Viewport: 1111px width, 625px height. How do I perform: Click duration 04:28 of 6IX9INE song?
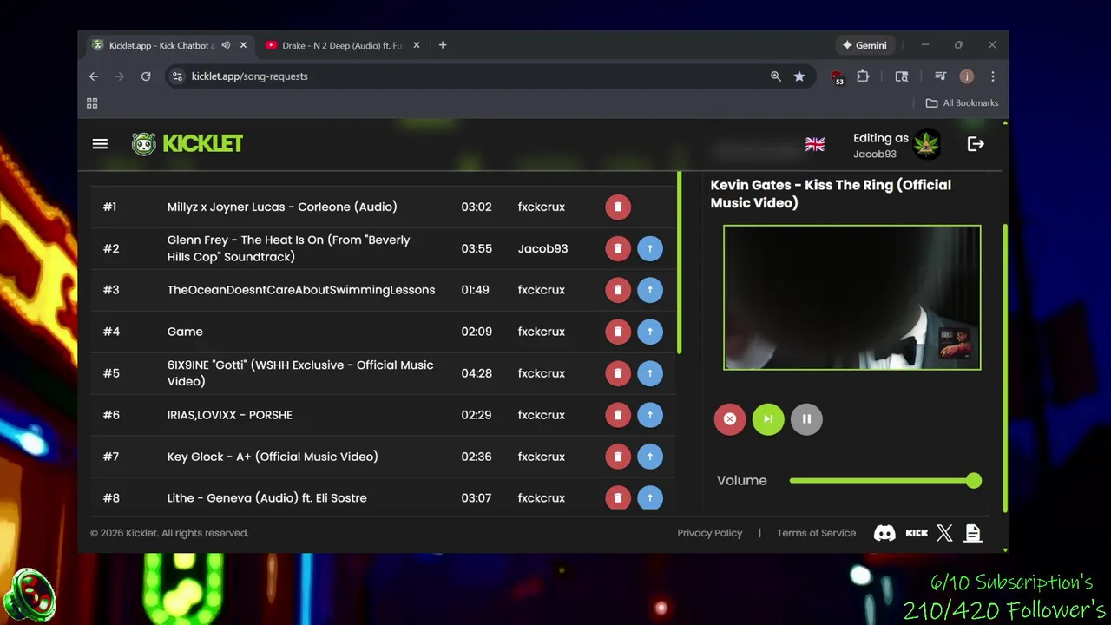[x=477, y=373]
